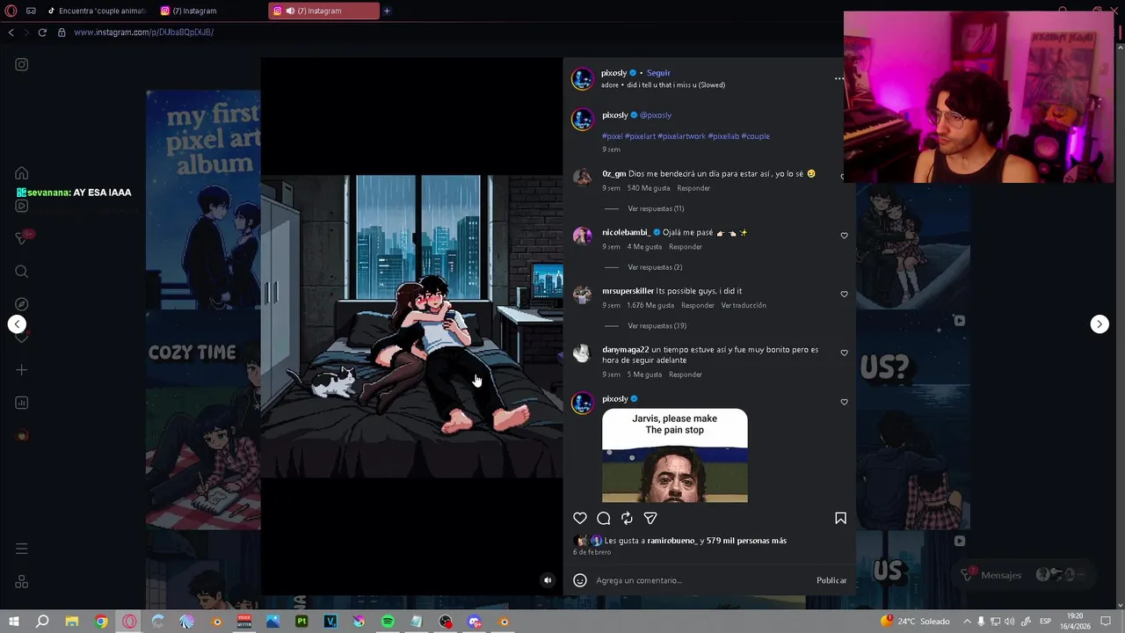
Task: Open Instagram Search in sidebar
Action: coord(22,272)
